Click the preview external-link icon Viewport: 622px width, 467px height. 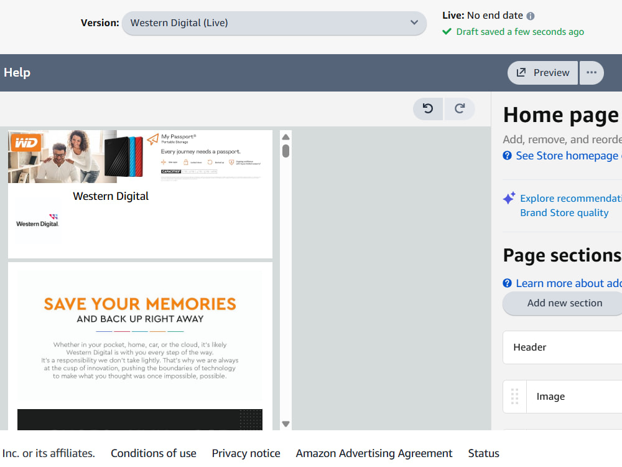coord(521,72)
